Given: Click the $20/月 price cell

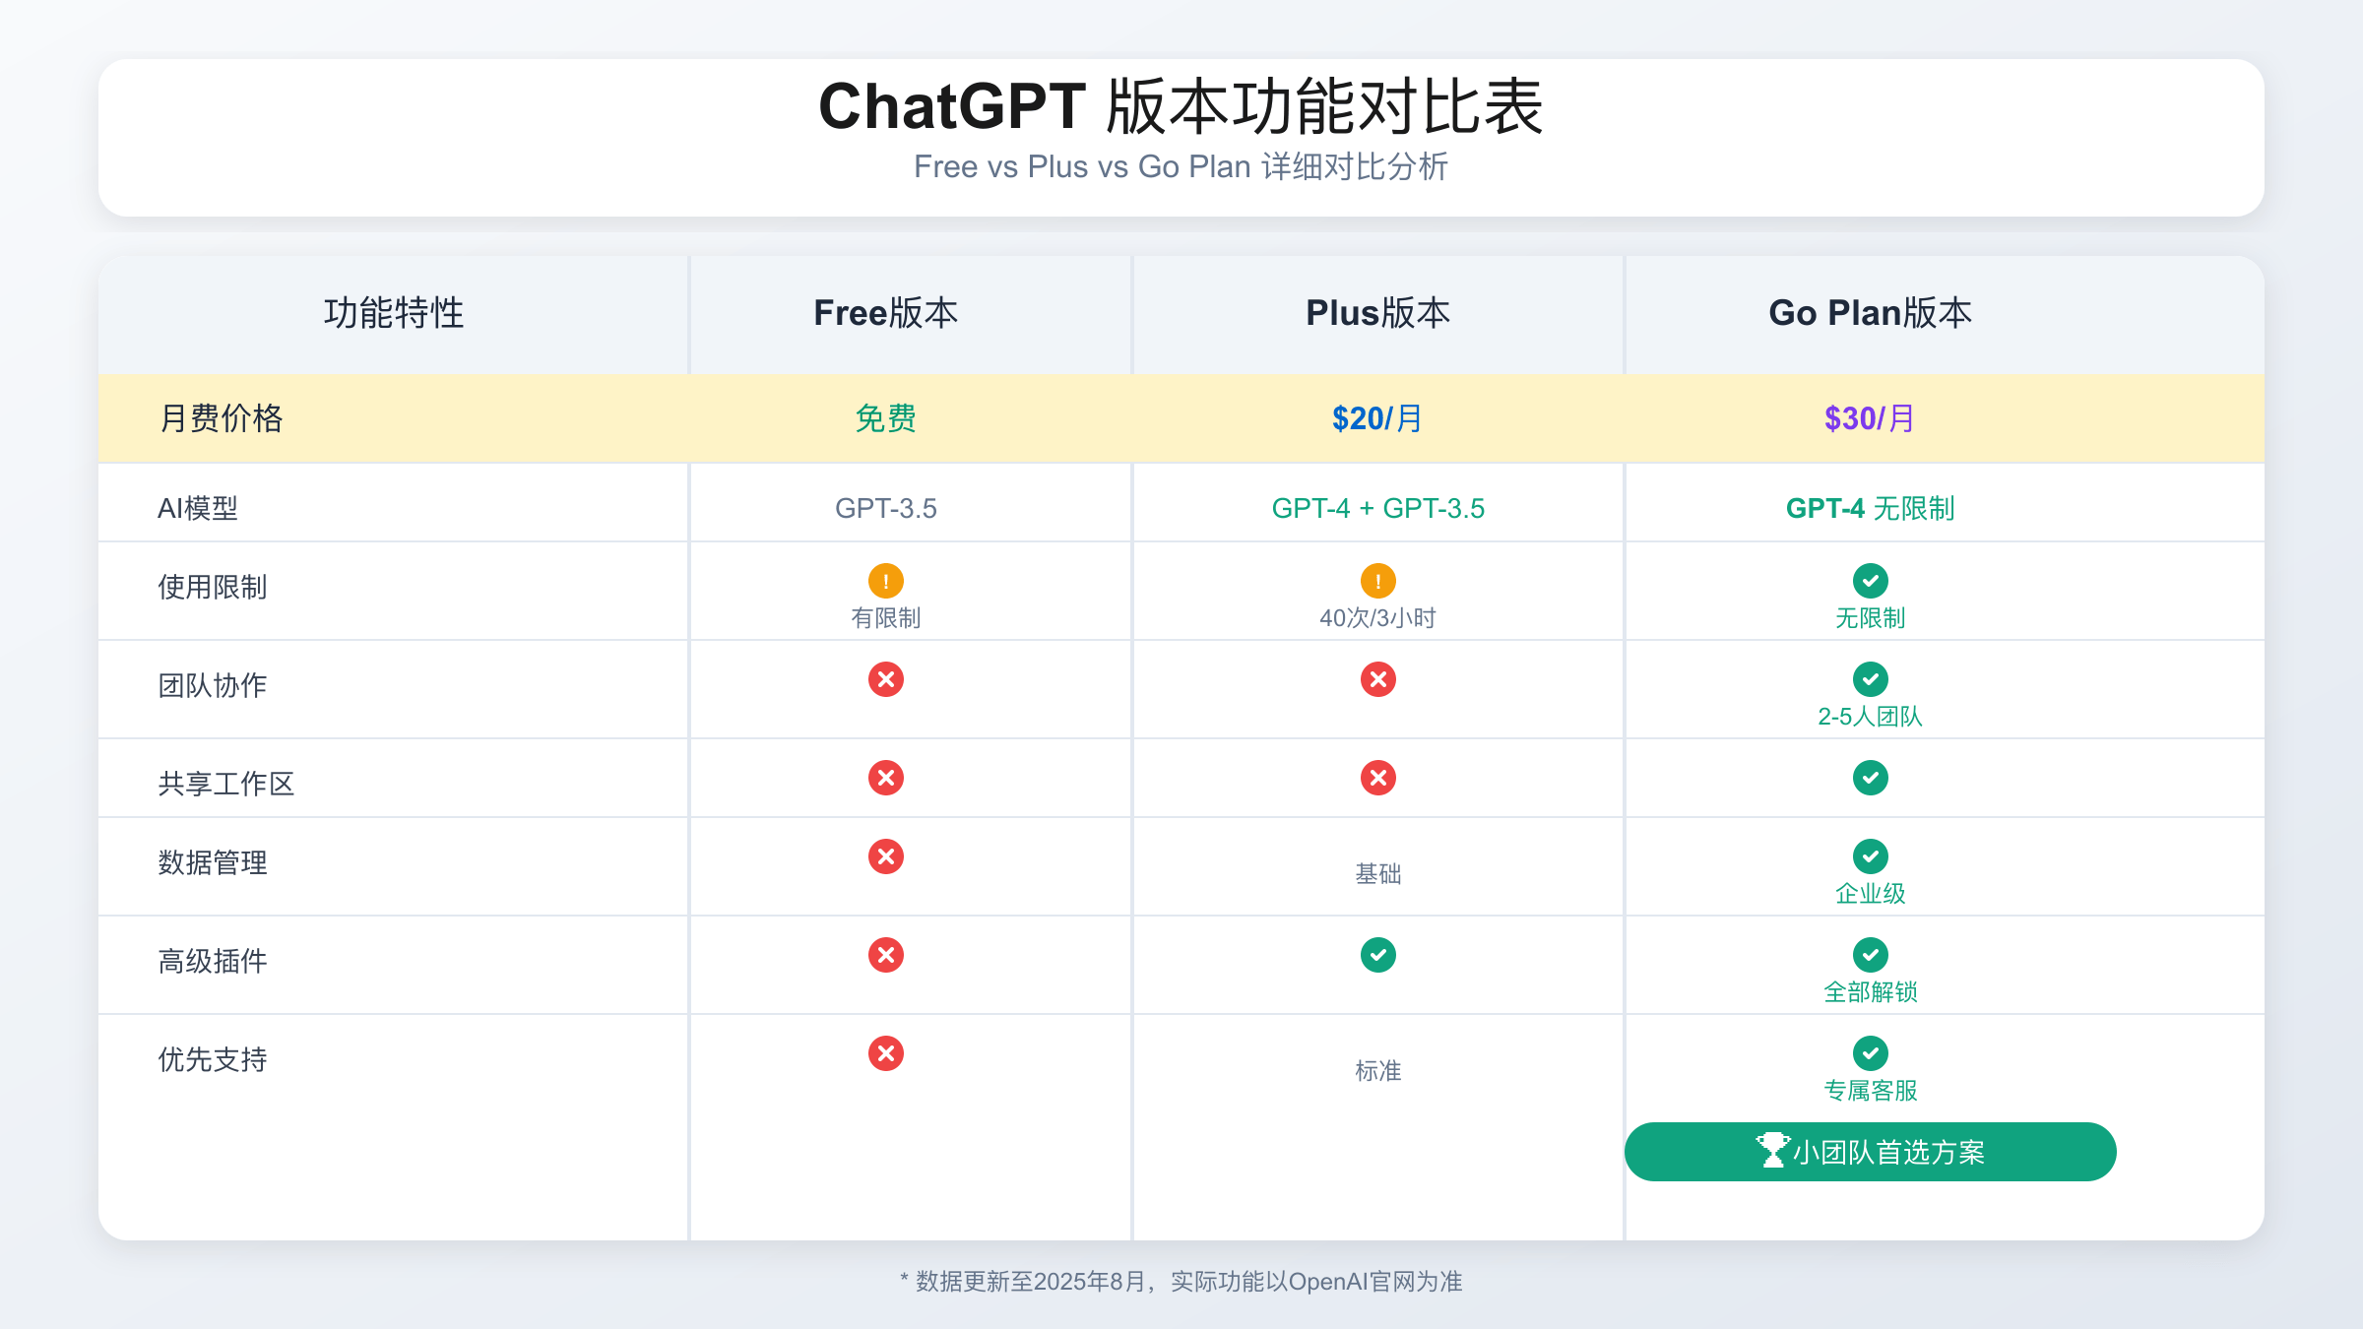Looking at the screenshot, I should (x=1378, y=418).
